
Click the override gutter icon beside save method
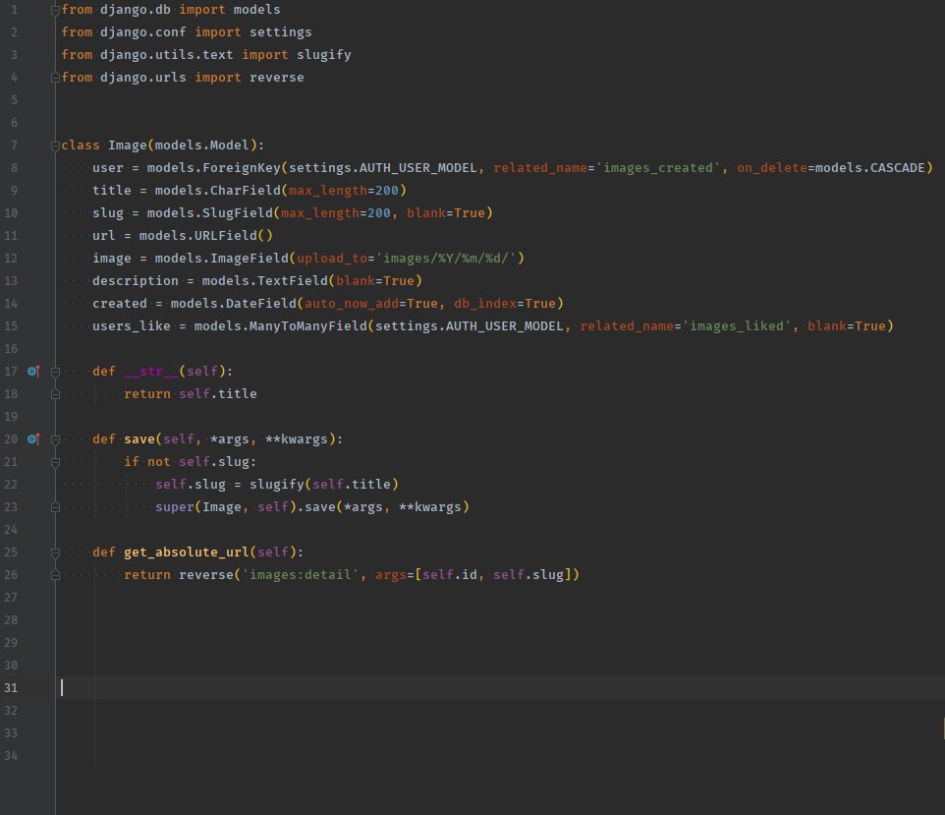point(33,439)
